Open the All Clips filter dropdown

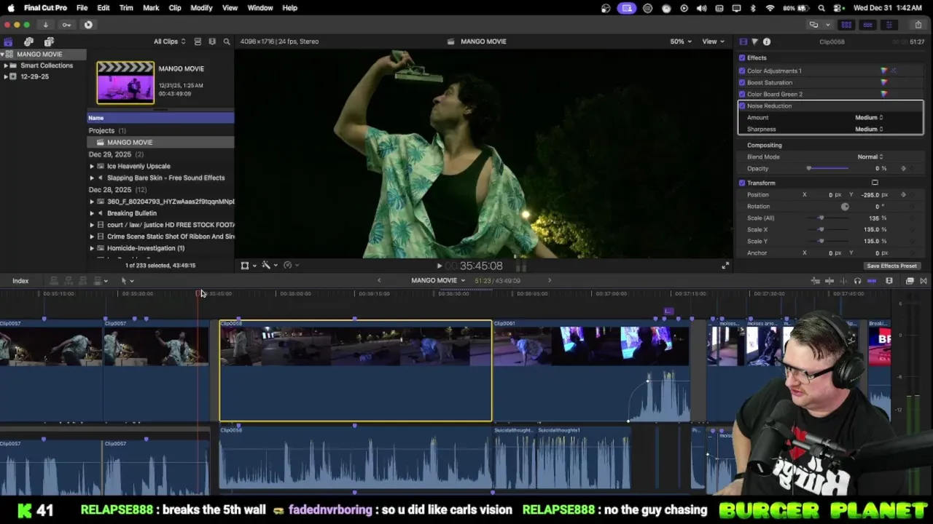(169, 41)
